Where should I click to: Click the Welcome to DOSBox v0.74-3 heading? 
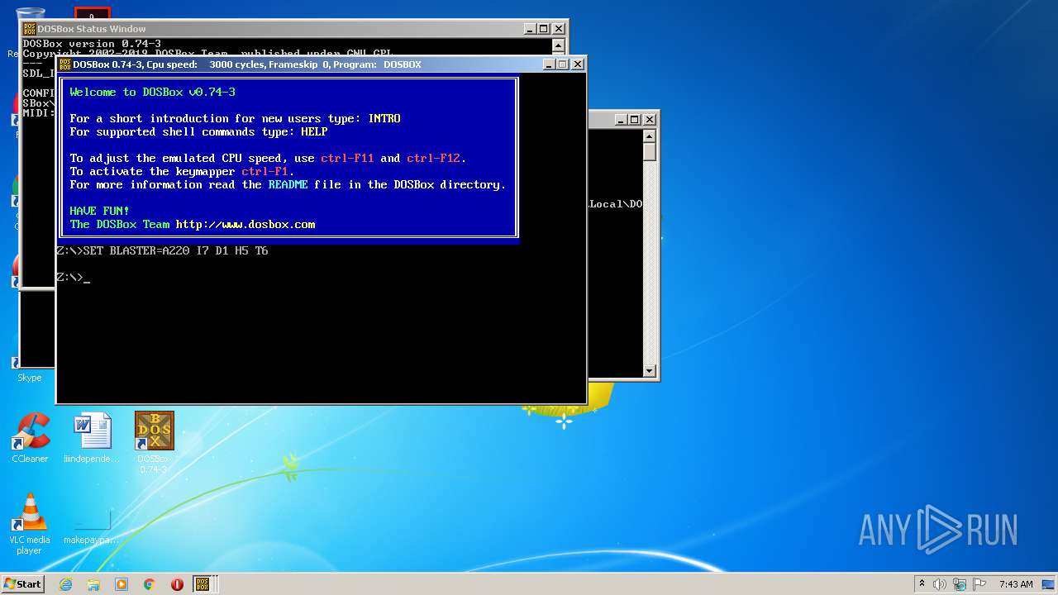(x=152, y=93)
